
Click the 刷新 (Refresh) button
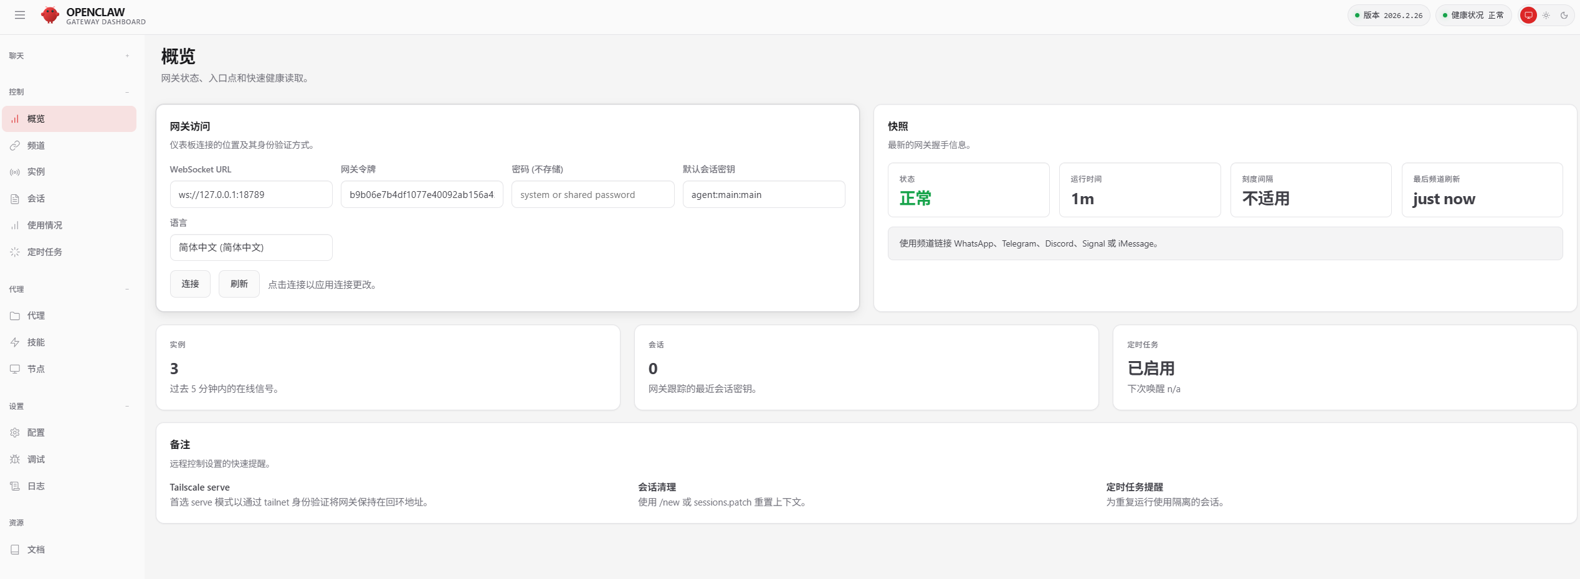239,284
